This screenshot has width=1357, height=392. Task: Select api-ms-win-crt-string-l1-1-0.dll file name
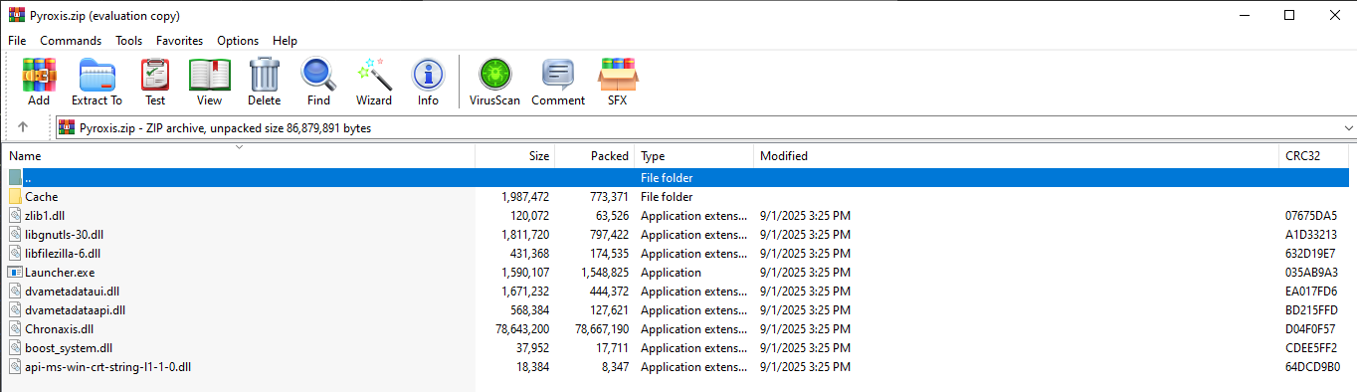click(107, 367)
